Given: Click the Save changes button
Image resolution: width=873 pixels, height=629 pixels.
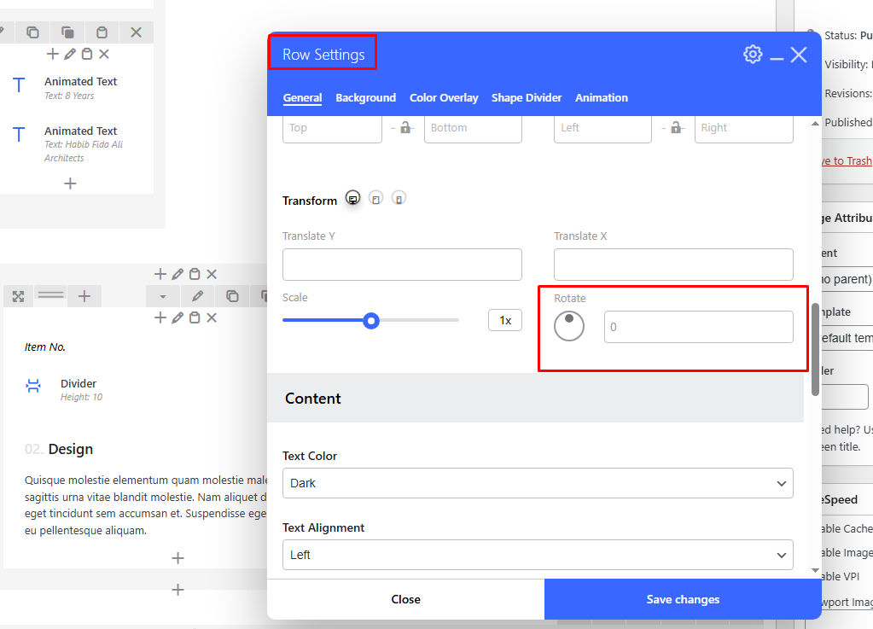Looking at the screenshot, I should pyautogui.click(x=683, y=599).
